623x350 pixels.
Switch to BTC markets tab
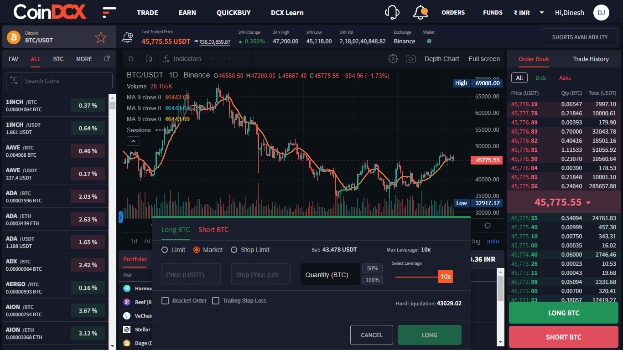point(58,59)
